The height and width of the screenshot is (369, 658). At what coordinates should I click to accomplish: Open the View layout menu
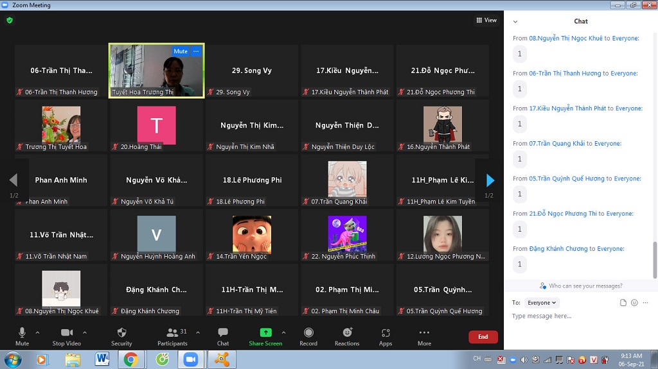point(486,20)
